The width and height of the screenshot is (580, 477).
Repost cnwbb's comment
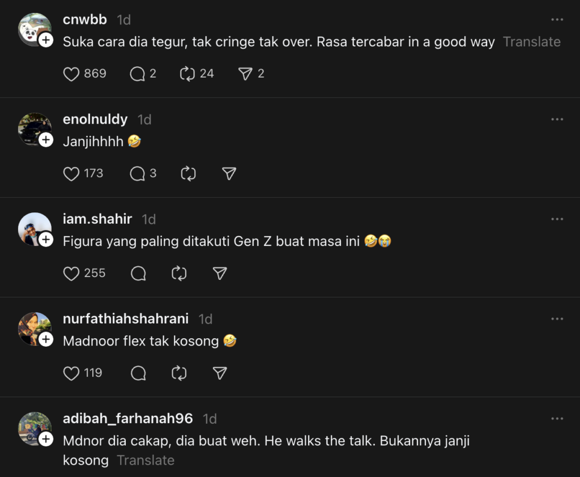point(187,74)
